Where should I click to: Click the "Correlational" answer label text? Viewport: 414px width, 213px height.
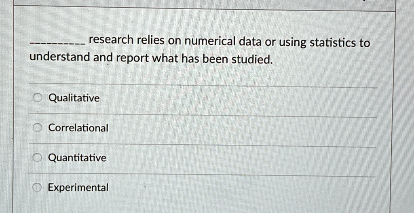click(x=78, y=128)
